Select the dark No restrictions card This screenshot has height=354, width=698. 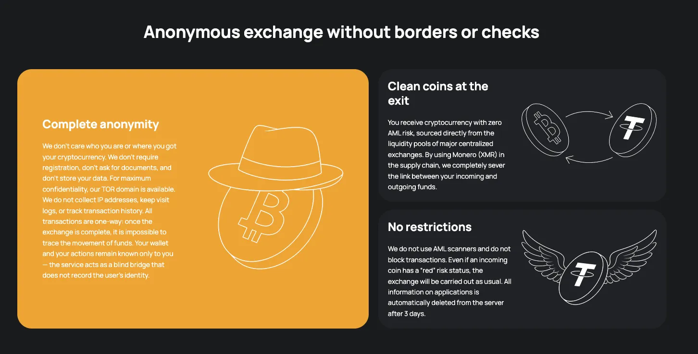click(x=522, y=269)
